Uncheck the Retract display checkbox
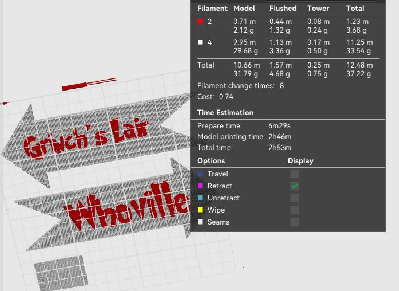Screen dimensions: 399x291 (295, 186)
